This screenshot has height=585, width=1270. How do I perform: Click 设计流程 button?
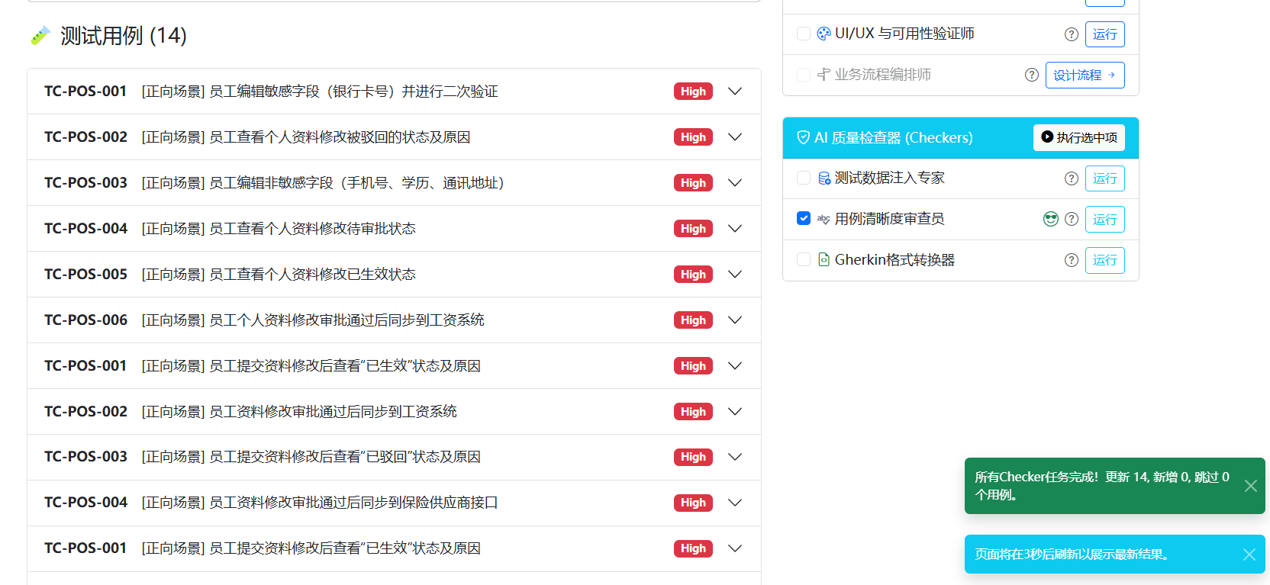coord(1085,75)
